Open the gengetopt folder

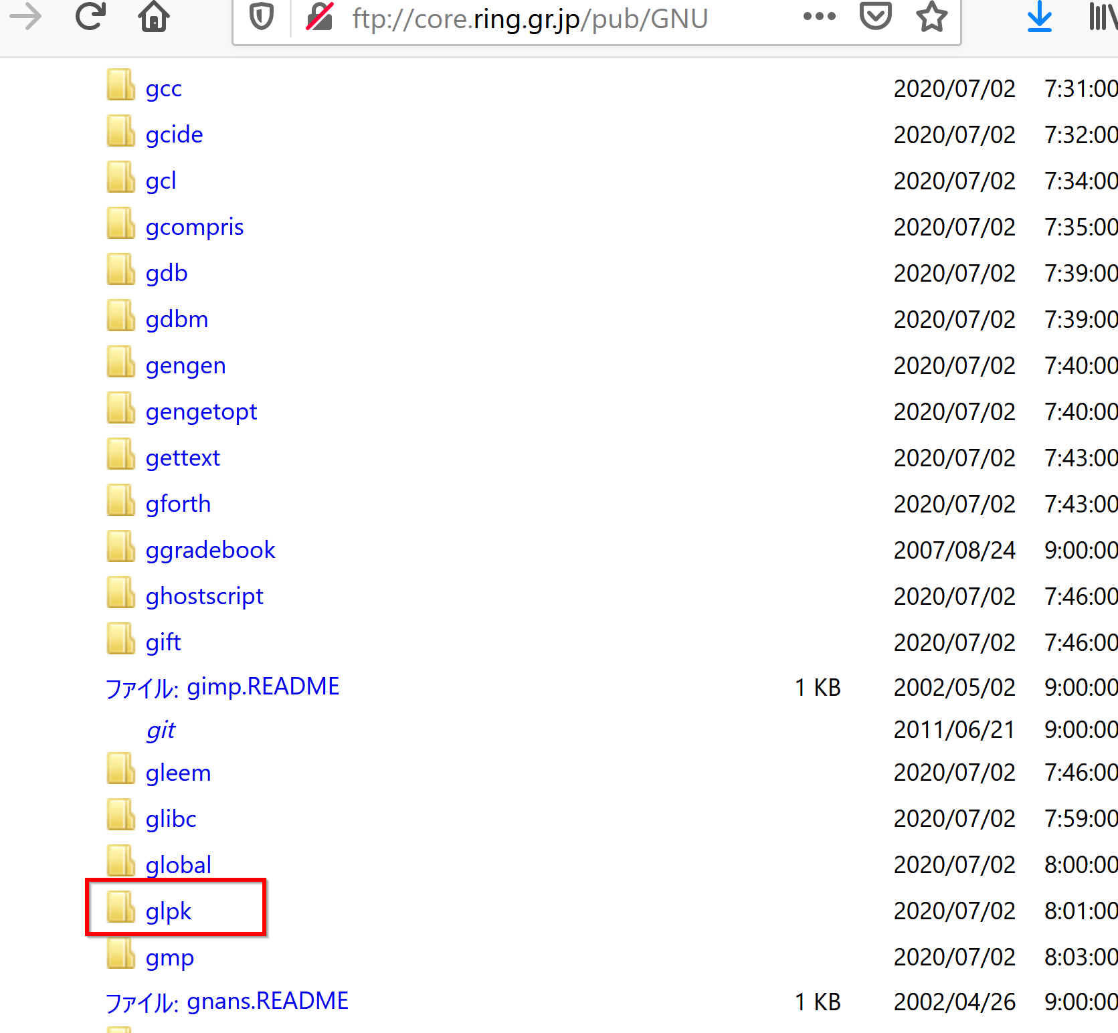[x=201, y=411]
